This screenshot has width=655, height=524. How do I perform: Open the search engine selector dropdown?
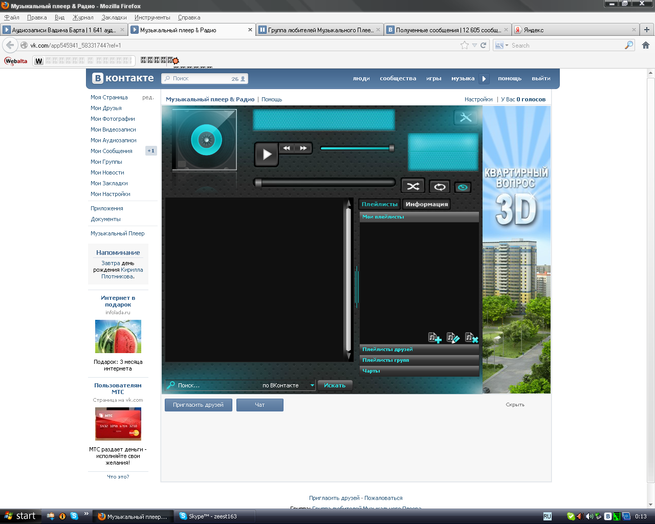(x=501, y=45)
